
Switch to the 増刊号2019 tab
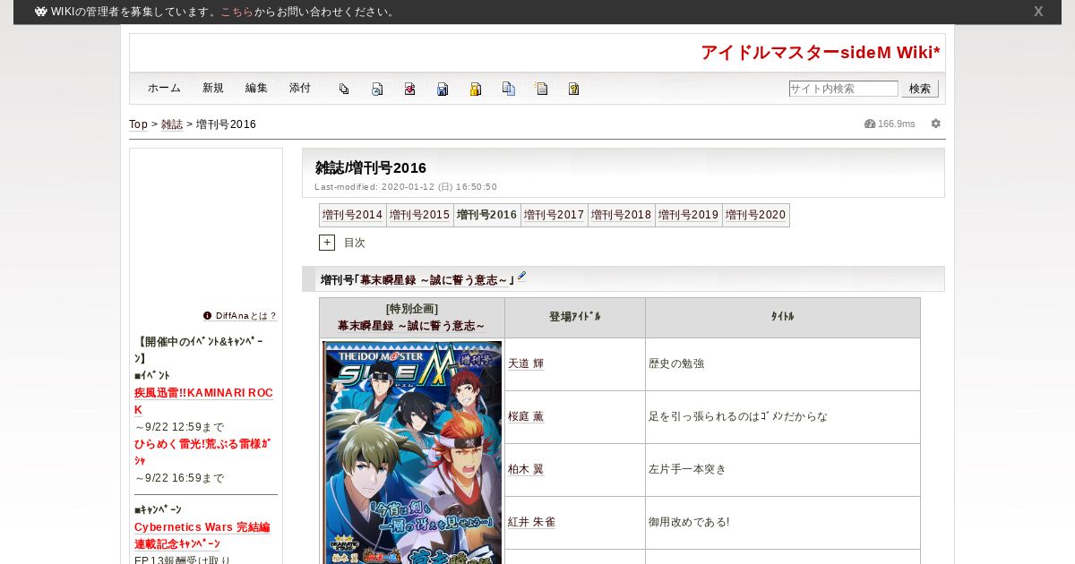point(689,215)
